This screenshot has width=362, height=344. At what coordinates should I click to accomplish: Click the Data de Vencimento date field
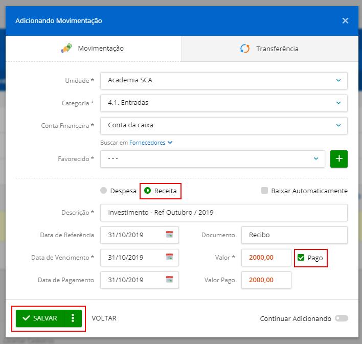[x=140, y=258]
